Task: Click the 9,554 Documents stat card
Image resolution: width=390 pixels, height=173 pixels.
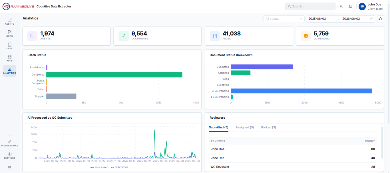Action: pyautogui.click(x=158, y=36)
